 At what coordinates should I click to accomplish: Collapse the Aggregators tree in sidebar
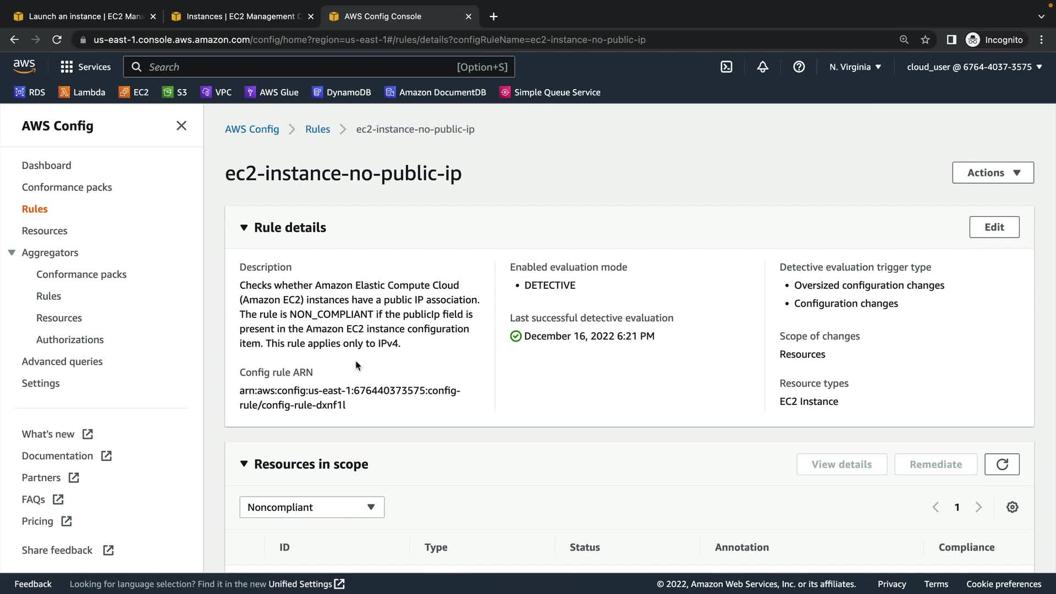click(12, 252)
